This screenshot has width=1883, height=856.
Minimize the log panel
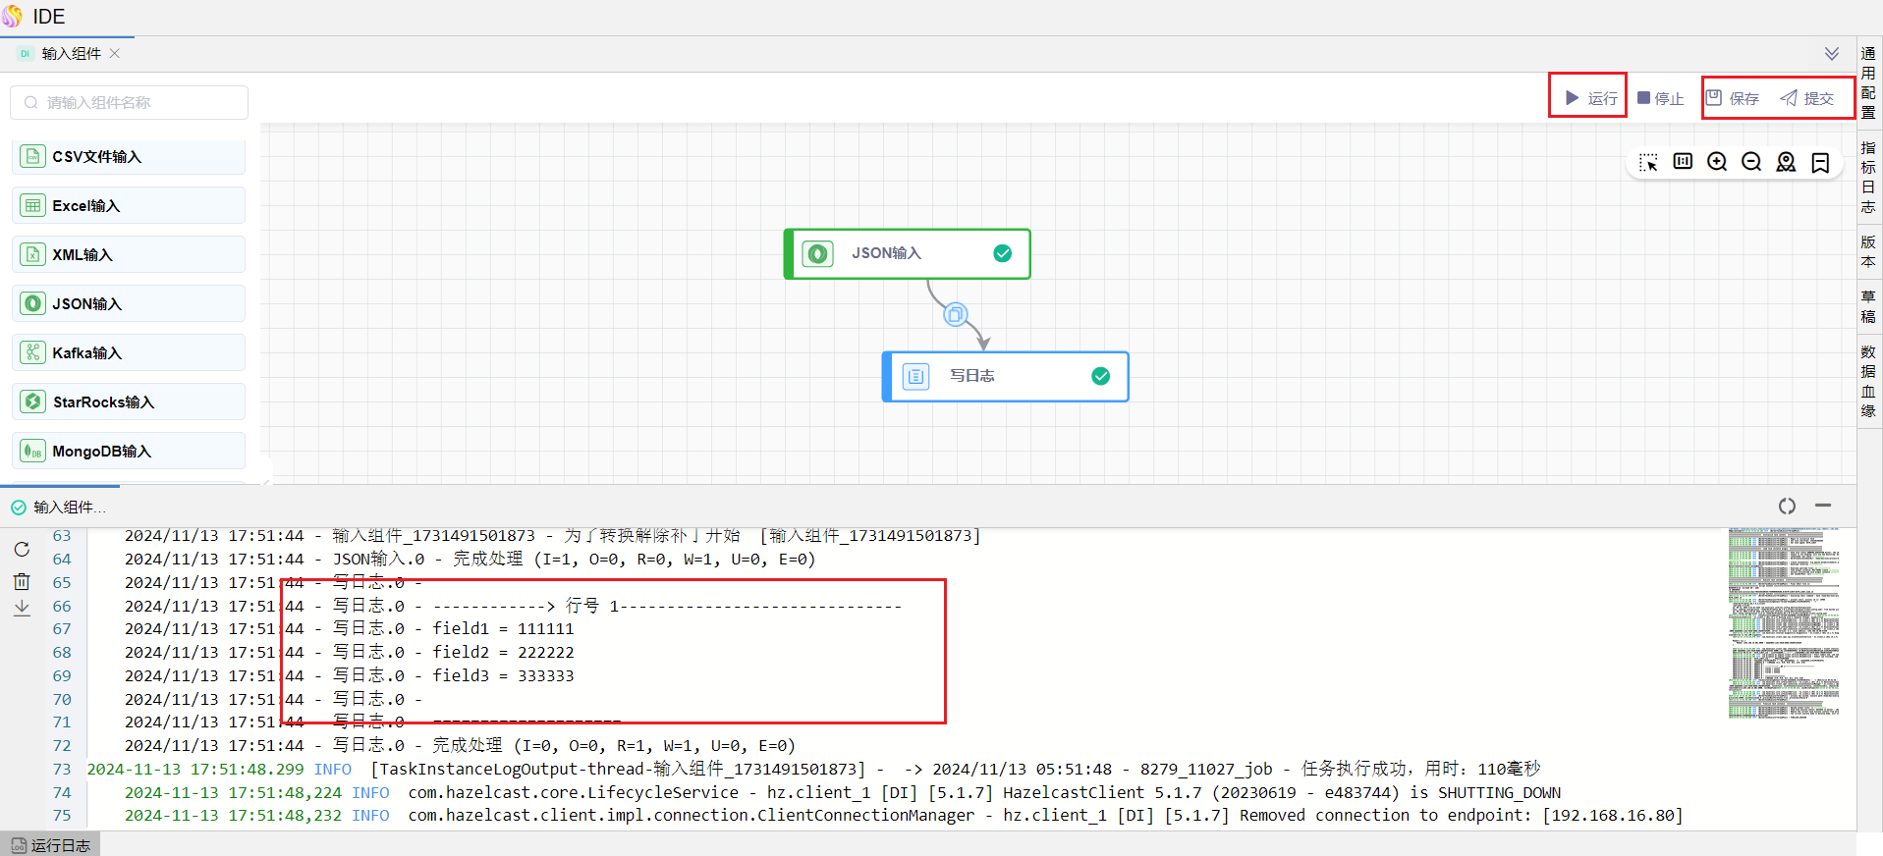pyautogui.click(x=1823, y=505)
